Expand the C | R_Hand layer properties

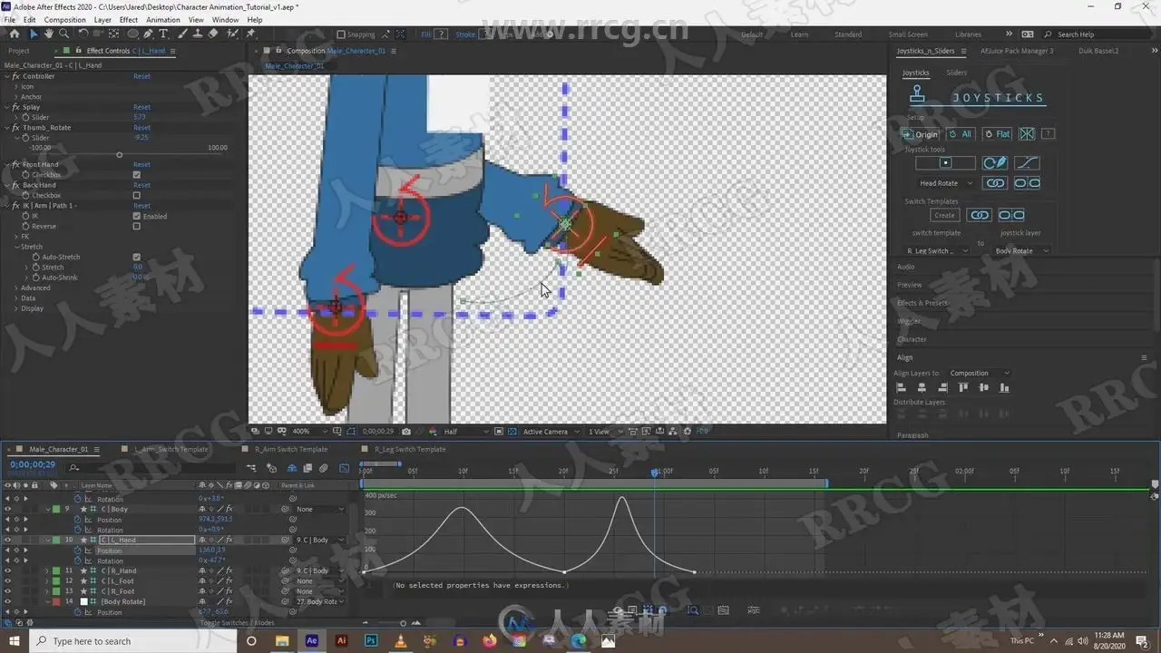(x=47, y=571)
